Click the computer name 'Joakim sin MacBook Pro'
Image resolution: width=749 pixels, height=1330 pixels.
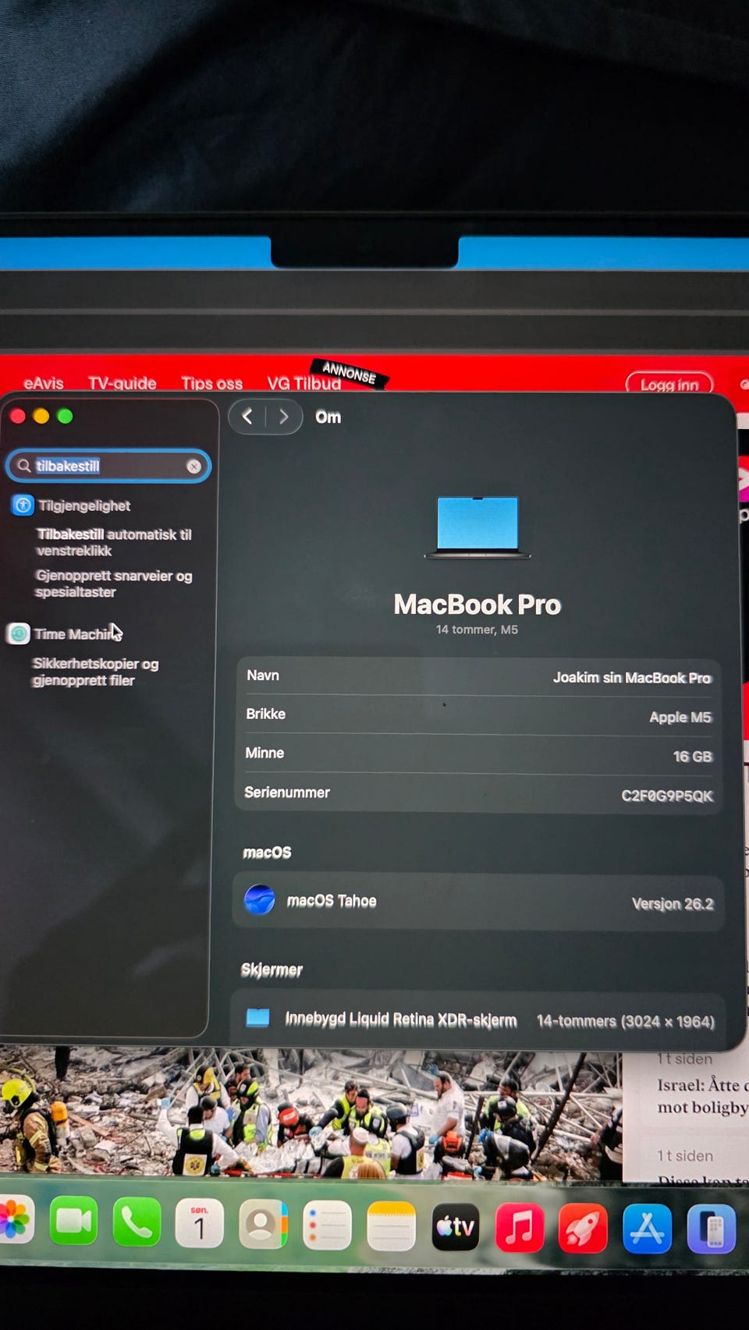click(x=632, y=678)
